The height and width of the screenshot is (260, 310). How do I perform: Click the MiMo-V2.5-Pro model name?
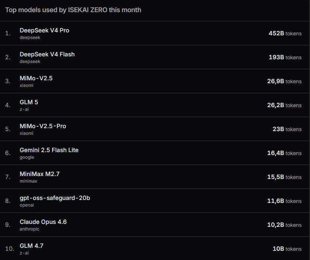(43, 126)
